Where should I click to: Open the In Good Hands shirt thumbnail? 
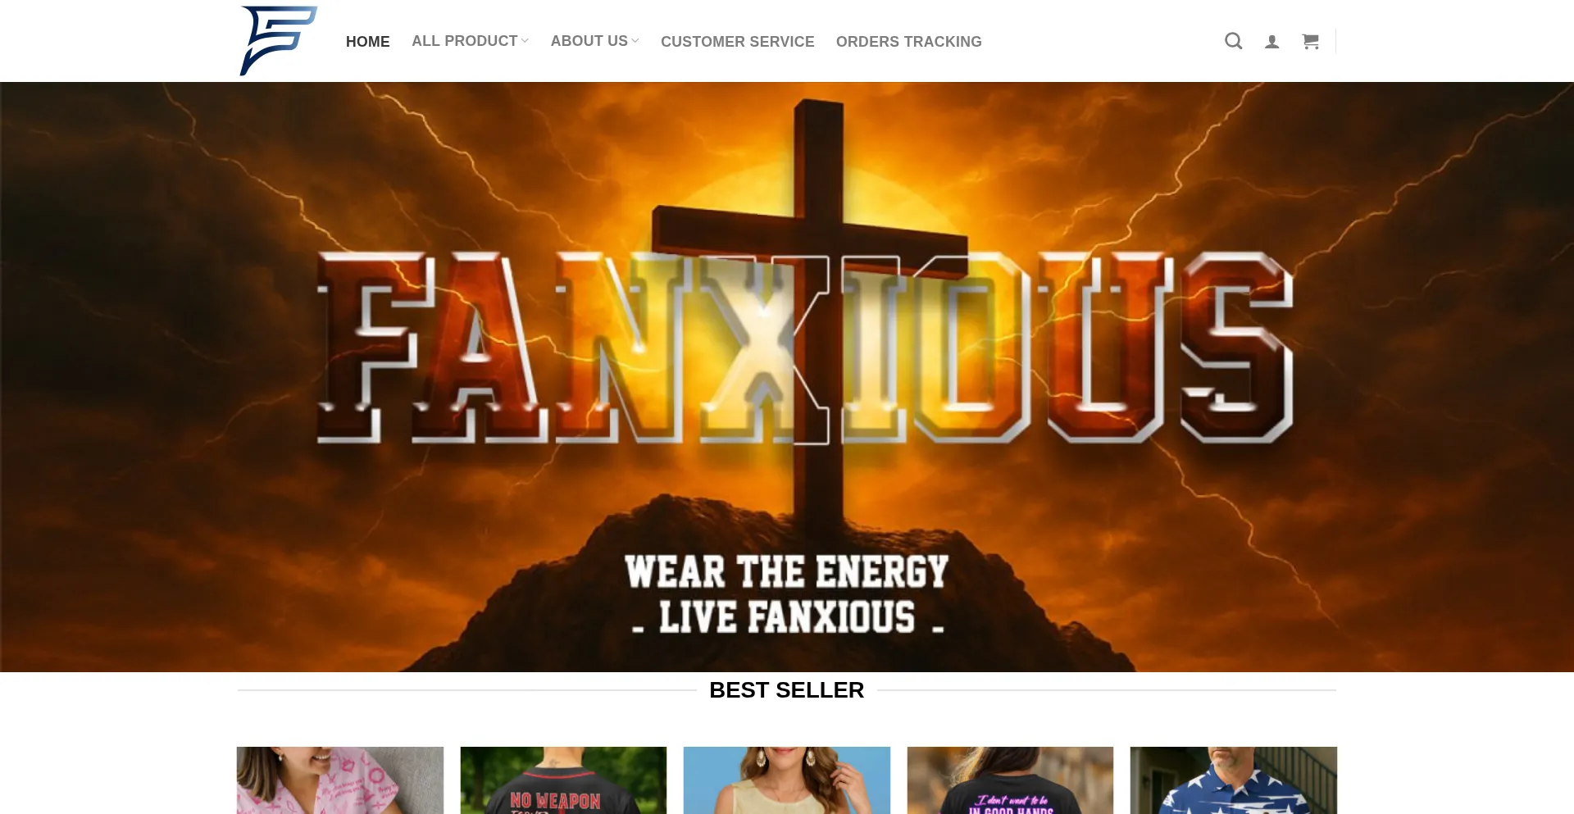click(1010, 780)
